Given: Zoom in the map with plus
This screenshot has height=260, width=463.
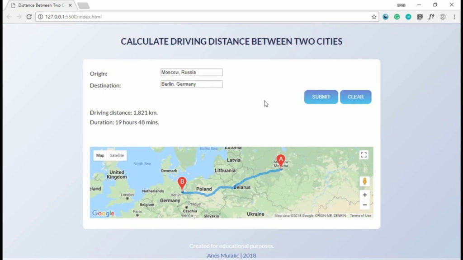Looking at the screenshot, I should pyautogui.click(x=365, y=195).
